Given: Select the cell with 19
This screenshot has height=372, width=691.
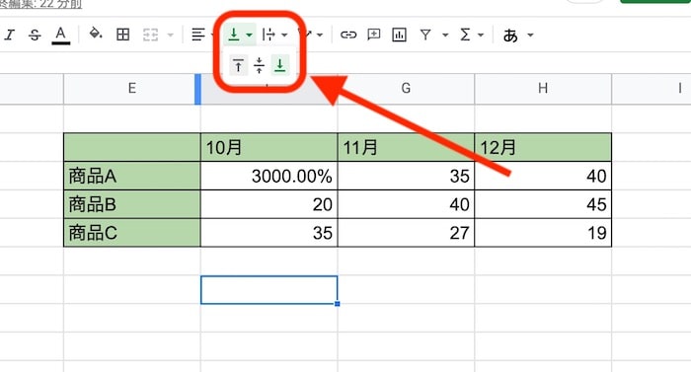Looking at the screenshot, I should click(543, 233).
